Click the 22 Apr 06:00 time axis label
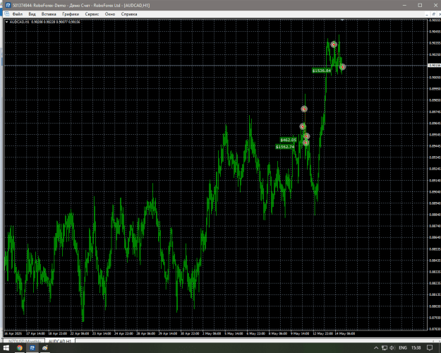Viewport: 441px width, 353px height. pyautogui.click(x=79, y=333)
